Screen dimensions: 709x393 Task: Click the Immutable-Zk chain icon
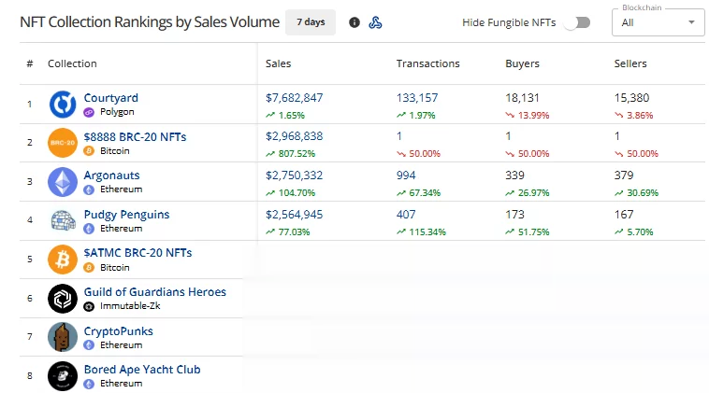(89, 306)
